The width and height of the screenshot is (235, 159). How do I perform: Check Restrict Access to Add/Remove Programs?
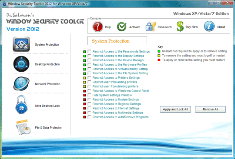tap(89, 117)
